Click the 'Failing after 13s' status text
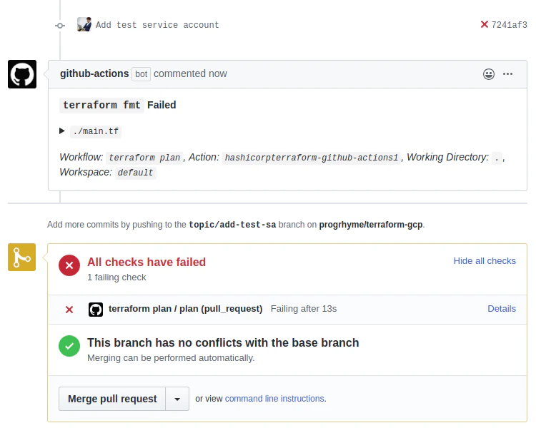Screen dimensions: 536x428 coord(304,309)
